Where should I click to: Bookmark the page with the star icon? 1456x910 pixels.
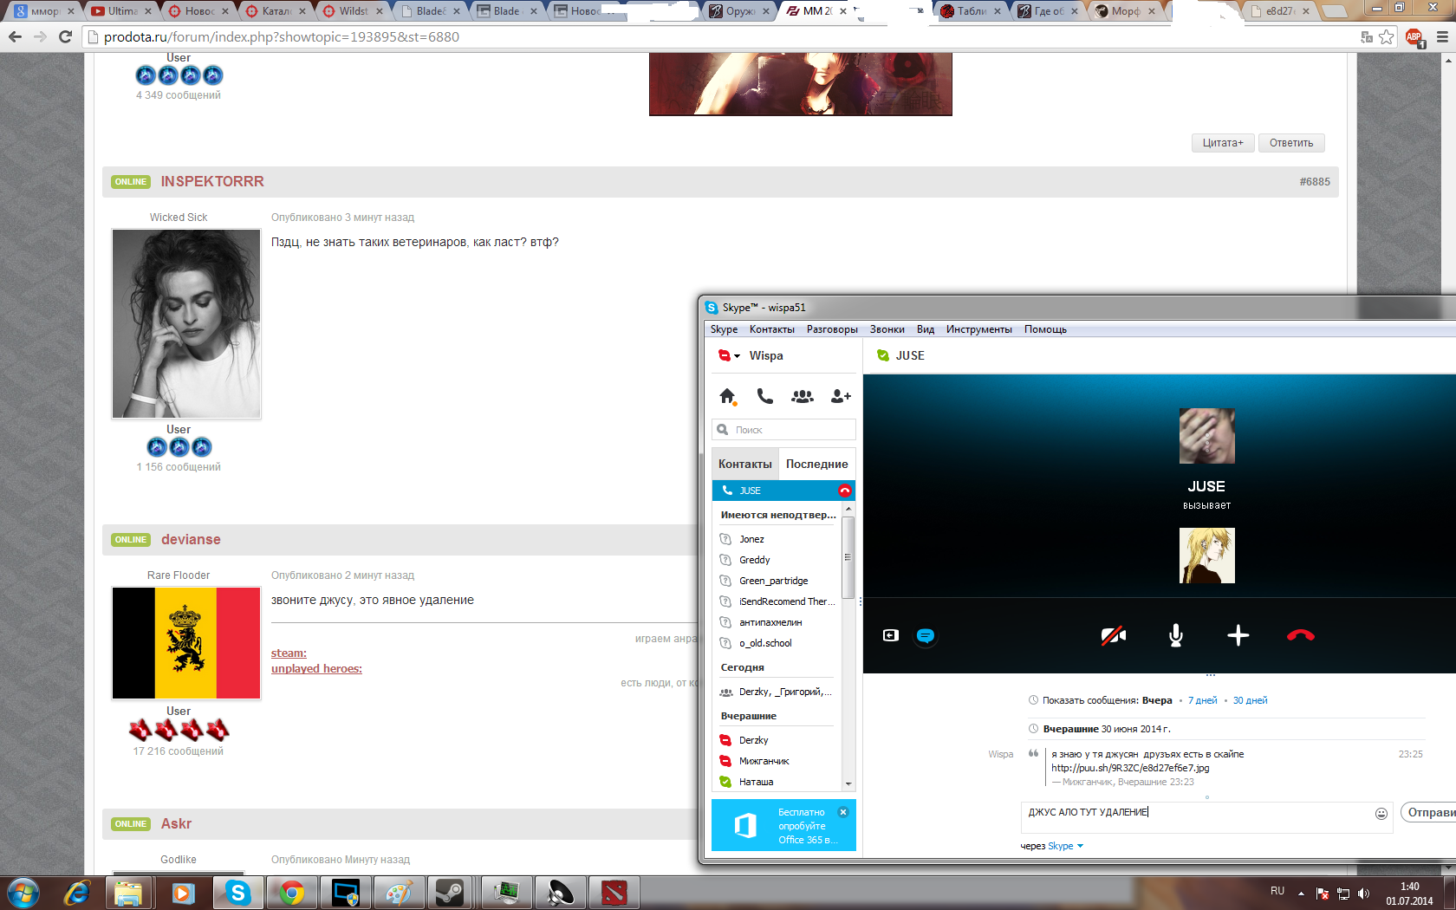click(x=1387, y=36)
